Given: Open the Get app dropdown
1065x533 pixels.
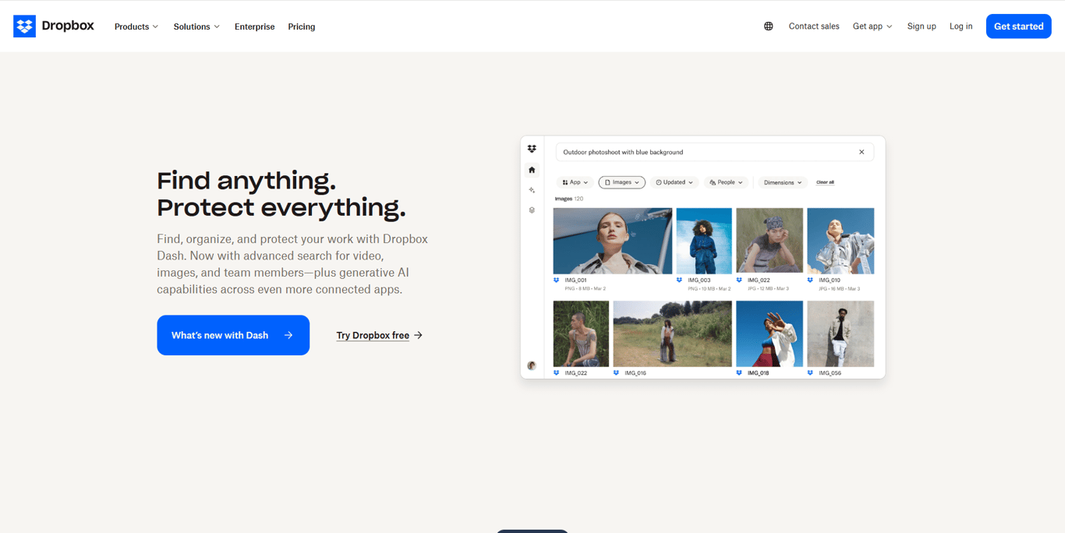Looking at the screenshot, I should pyautogui.click(x=872, y=26).
